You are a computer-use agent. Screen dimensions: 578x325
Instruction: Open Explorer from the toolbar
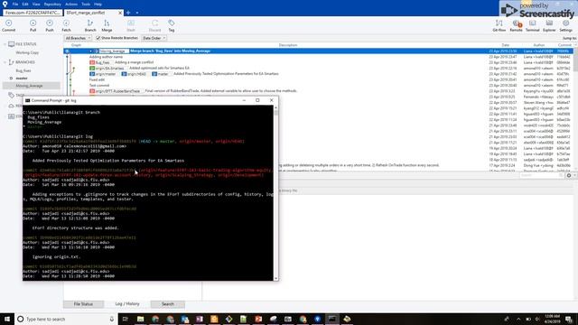pos(549,26)
